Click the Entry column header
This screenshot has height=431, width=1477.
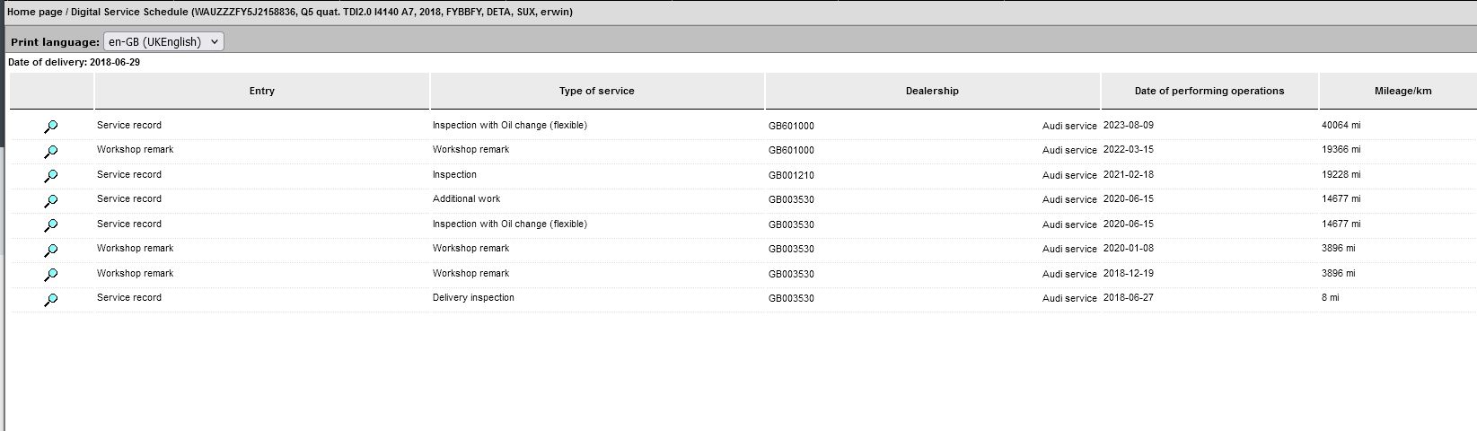(261, 91)
